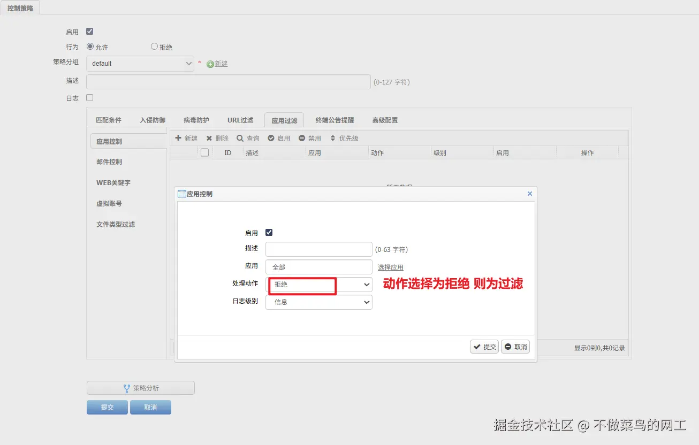Click the 动作 column header
The width and height of the screenshot is (699, 445).
pos(400,153)
